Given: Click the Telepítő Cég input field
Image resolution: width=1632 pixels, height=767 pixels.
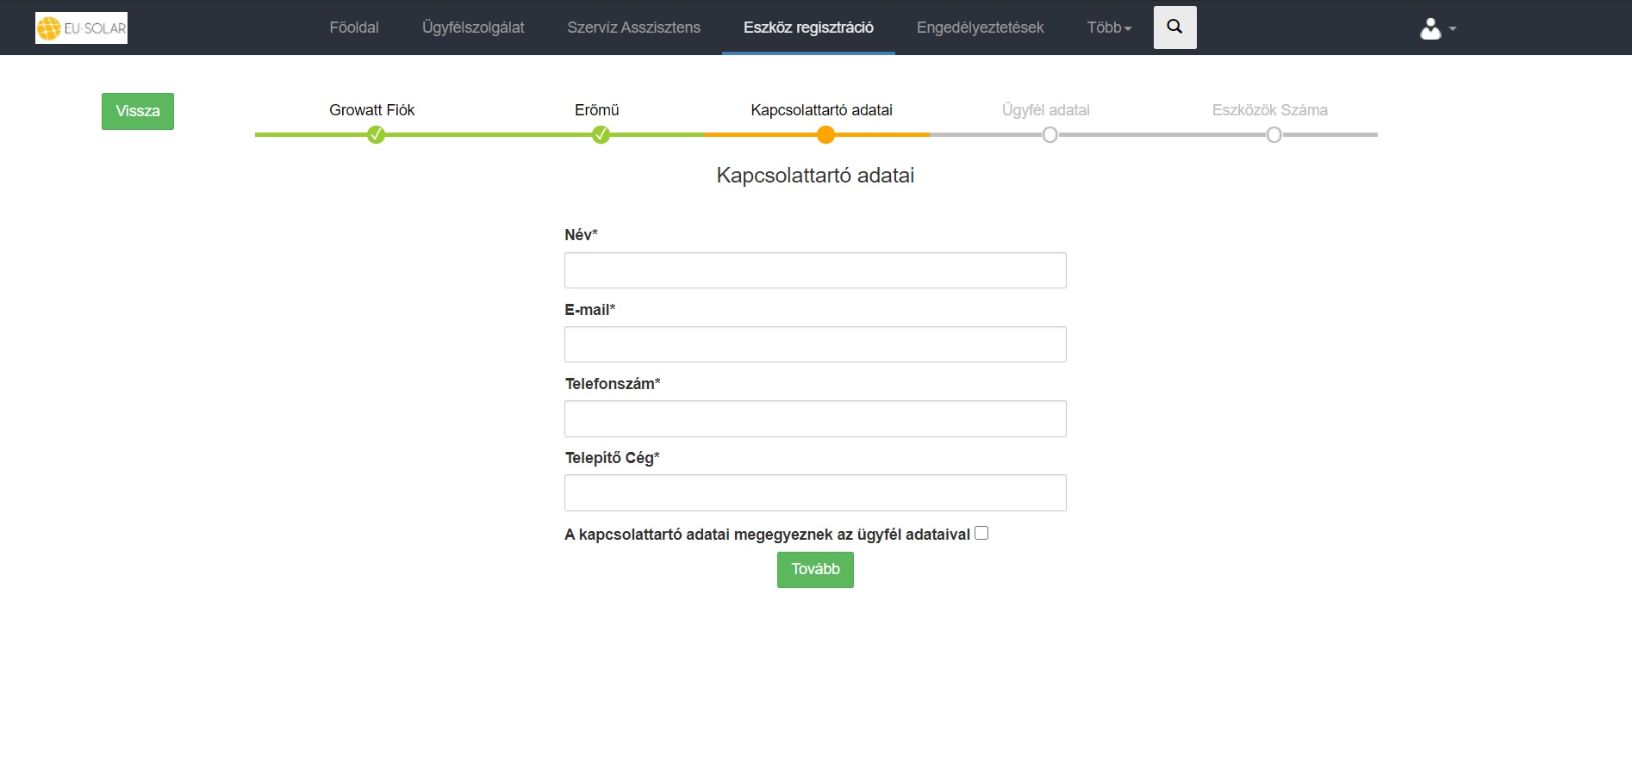Looking at the screenshot, I should tap(815, 493).
